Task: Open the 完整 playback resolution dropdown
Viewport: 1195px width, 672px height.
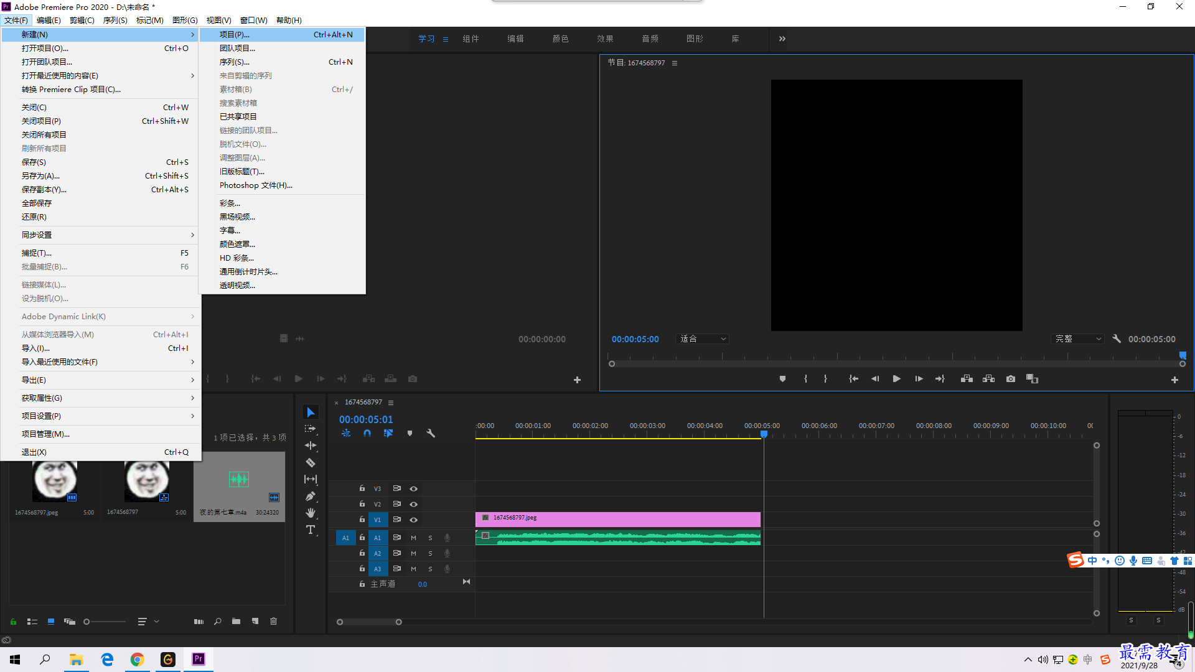Action: click(x=1078, y=339)
